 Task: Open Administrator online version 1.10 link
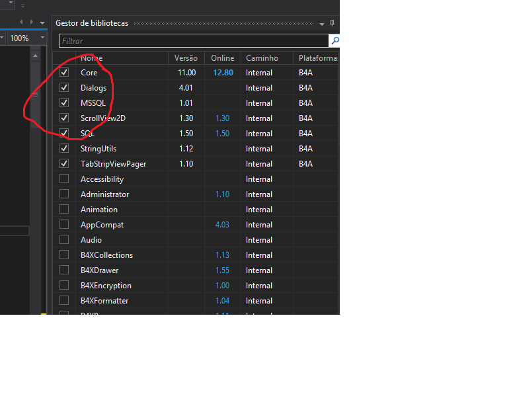tap(223, 194)
